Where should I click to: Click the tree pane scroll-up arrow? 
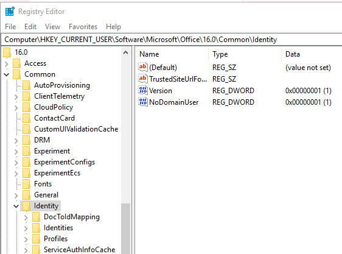[x=125, y=52]
